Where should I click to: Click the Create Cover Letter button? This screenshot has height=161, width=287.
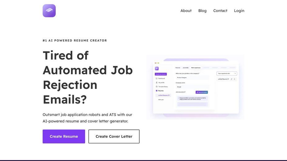coord(114,137)
